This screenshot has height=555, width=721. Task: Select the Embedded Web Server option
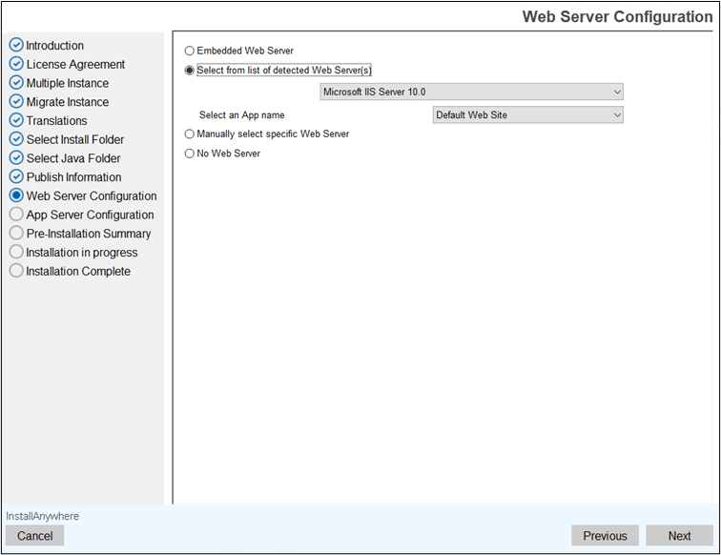tap(190, 51)
